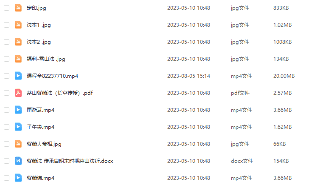
Task: Check the box next to 定印.jpg
Action: click(x=7, y=8)
